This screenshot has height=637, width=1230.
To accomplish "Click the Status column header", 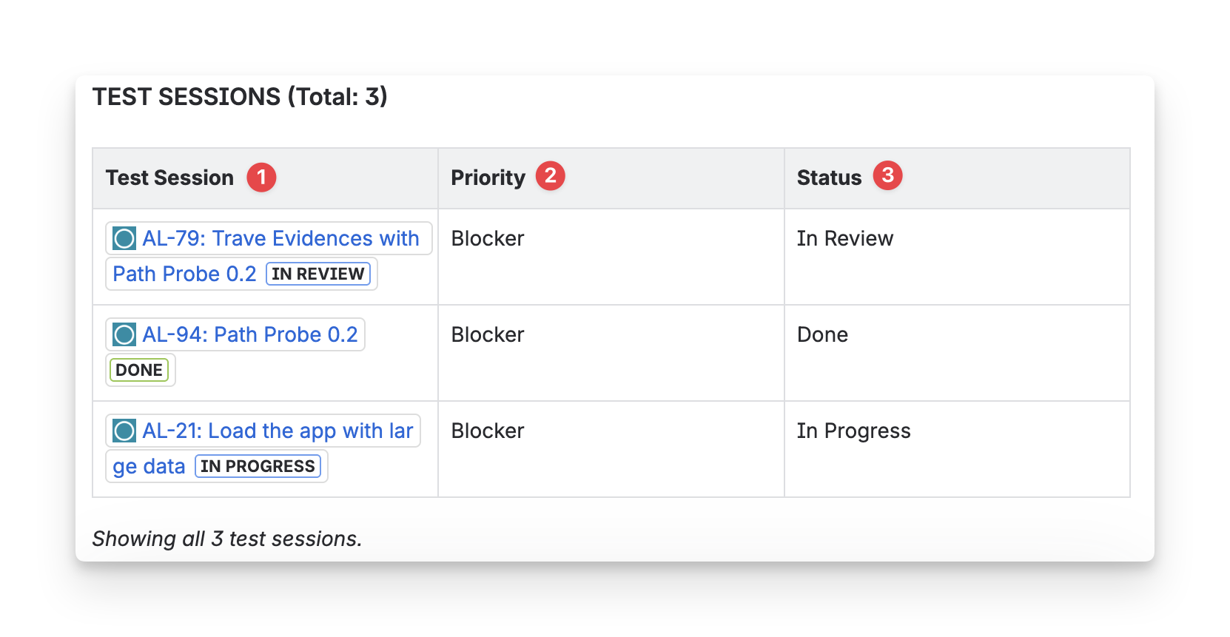I will tap(829, 178).
